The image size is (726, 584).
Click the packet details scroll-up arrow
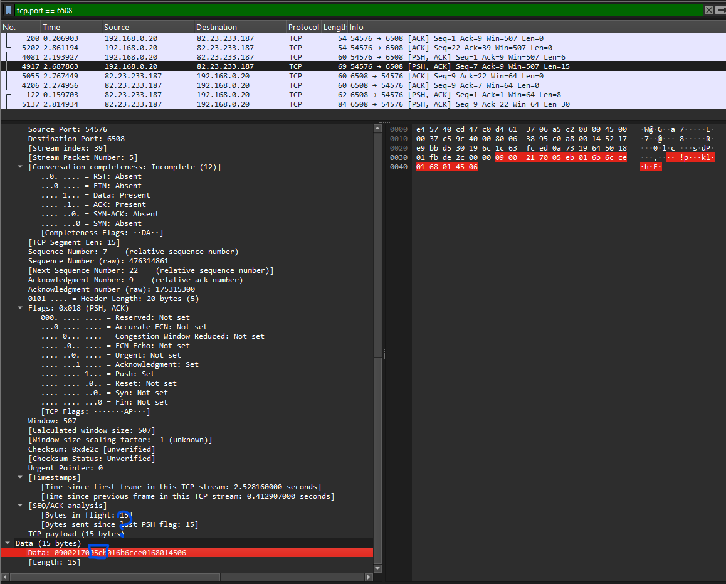377,129
